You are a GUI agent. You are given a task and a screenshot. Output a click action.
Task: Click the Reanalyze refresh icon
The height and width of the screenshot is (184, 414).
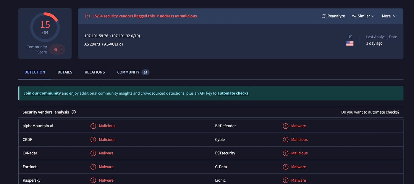324,16
